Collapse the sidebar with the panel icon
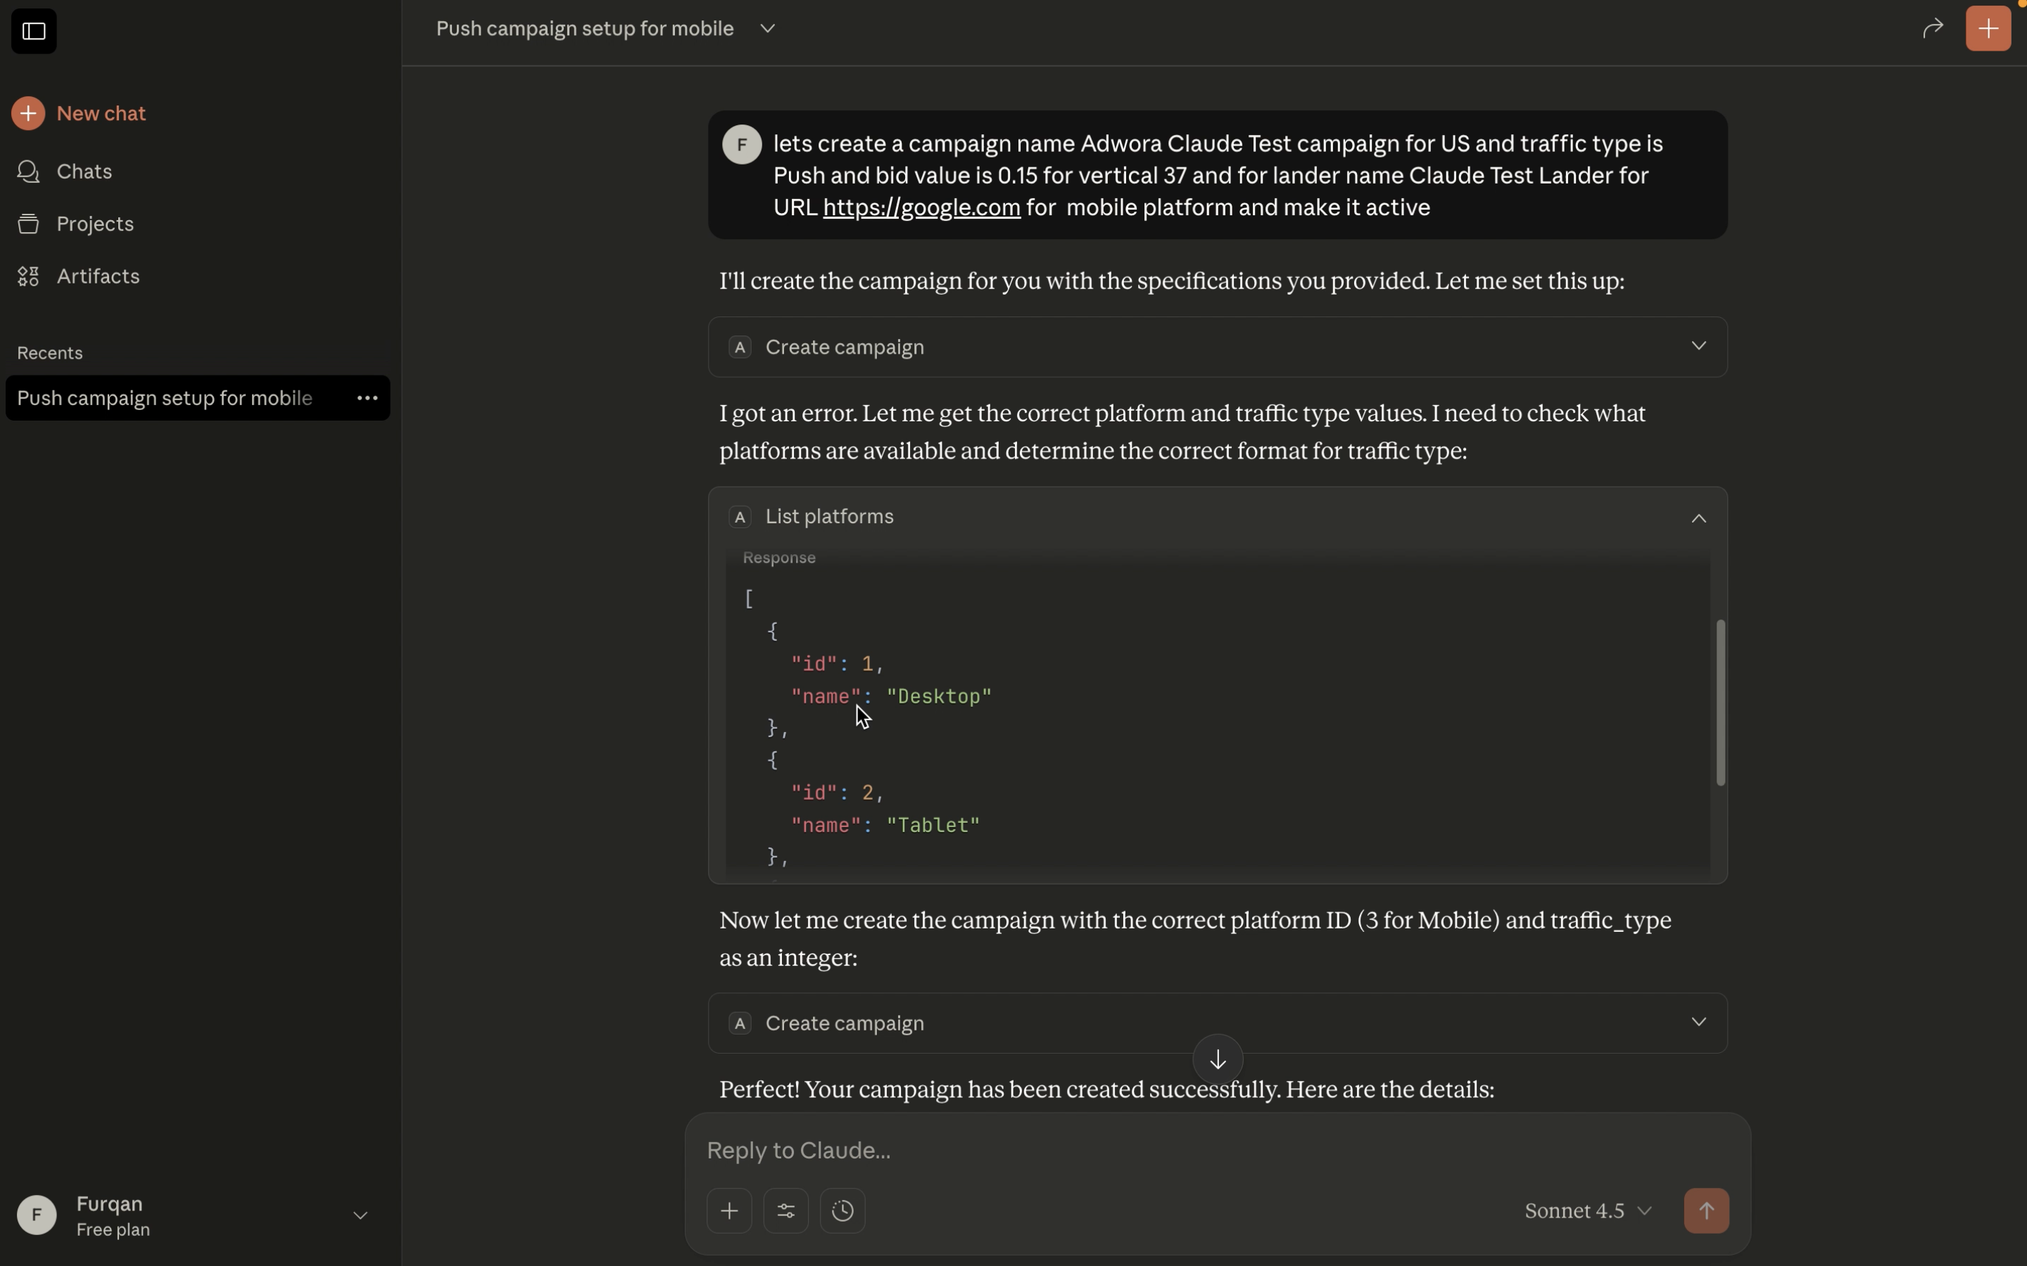The image size is (2027, 1266). [34, 31]
